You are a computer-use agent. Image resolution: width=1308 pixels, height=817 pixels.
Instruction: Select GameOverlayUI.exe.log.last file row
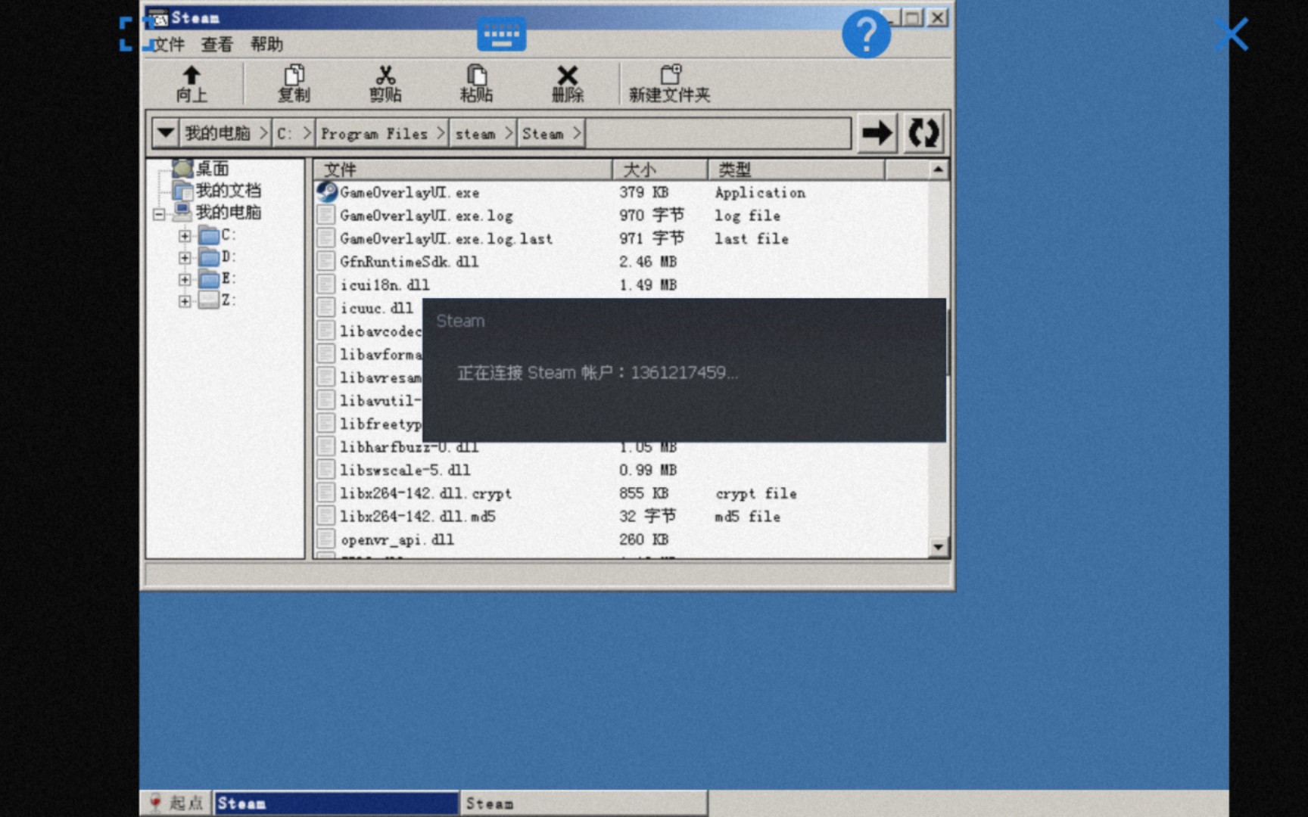(621, 238)
